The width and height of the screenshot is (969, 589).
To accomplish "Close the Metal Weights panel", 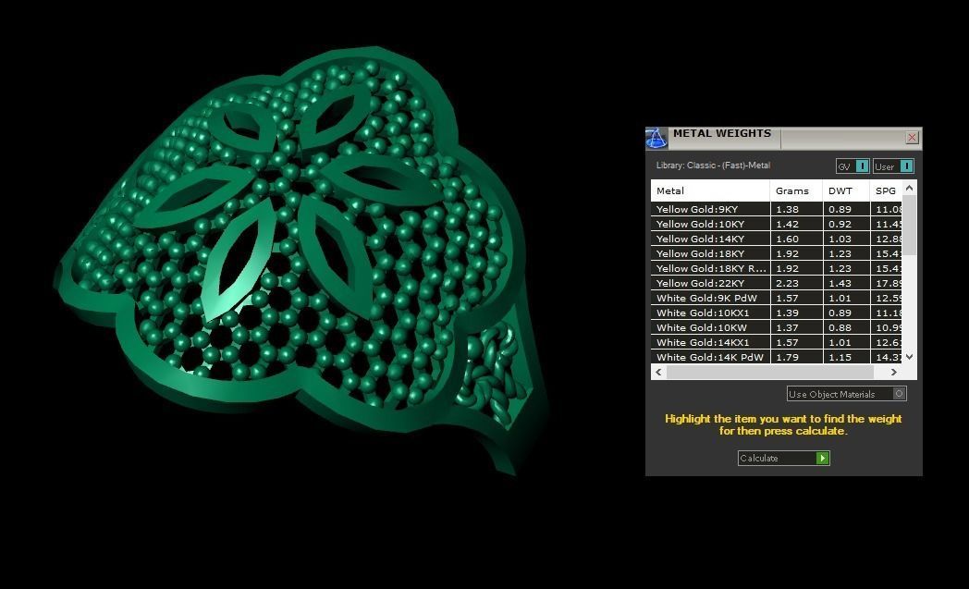I will click(x=912, y=138).
